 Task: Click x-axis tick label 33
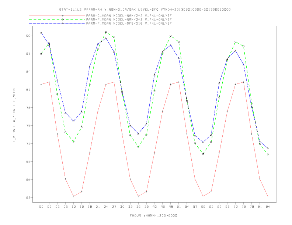click(130, 207)
